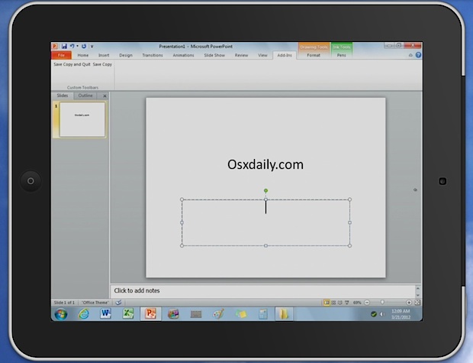Select slide 1 thumbnail
This screenshot has width=473, height=363.
(82, 119)
